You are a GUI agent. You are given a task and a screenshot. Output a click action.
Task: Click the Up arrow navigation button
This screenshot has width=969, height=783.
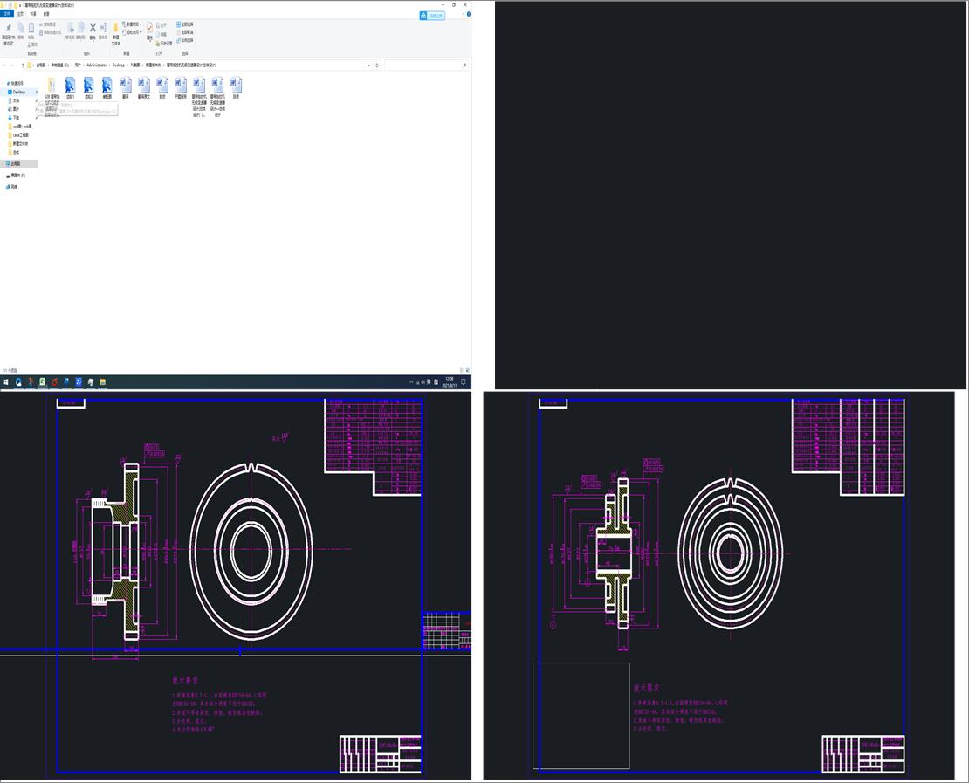[x=23, y=65]
